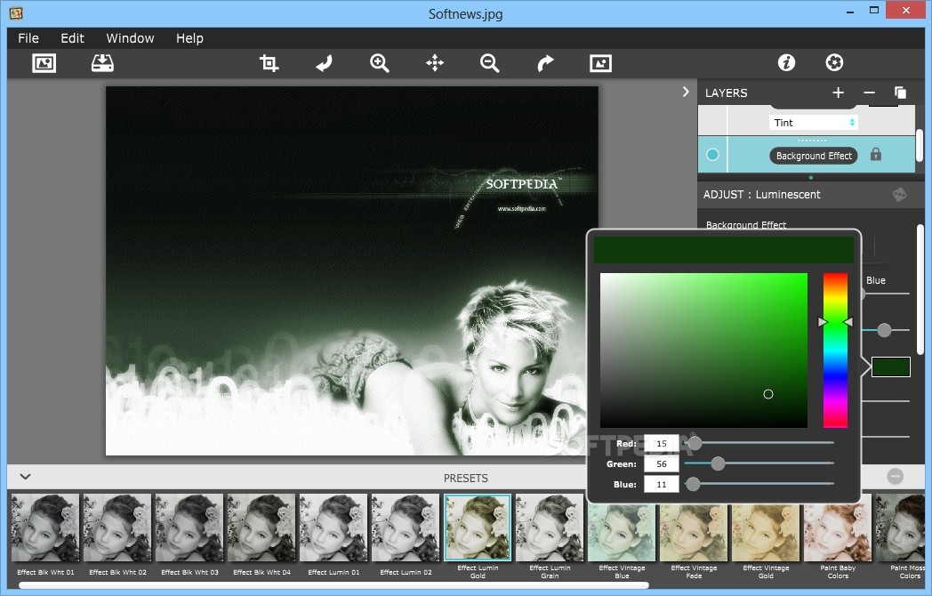Click the app icon in title bar
932x596 pixels.
[x=16, y=12]
